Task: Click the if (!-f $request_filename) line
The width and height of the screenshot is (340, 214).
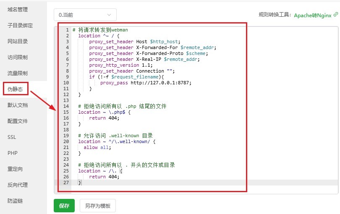Action: 126,77
